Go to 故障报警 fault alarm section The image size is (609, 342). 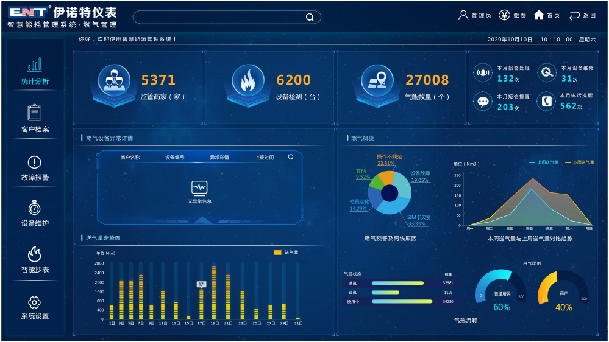click(35, 162)
